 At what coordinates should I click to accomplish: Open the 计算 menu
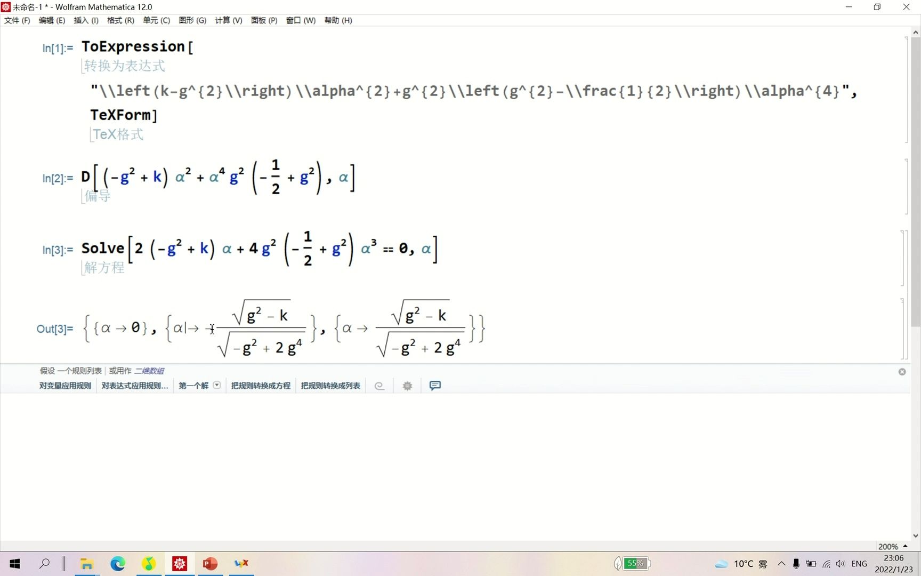coord(228,20)
